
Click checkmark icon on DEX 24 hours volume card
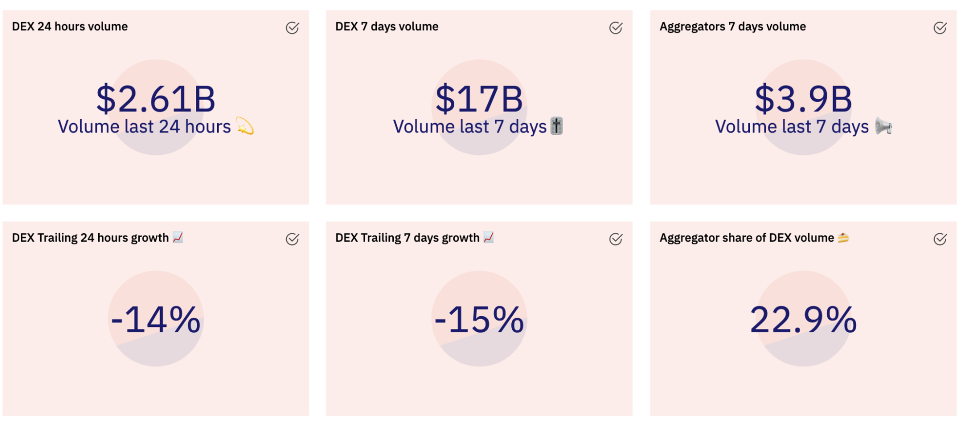(x=292, y=28)
